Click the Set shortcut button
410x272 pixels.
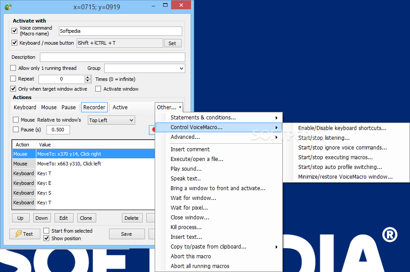point(172,43)
